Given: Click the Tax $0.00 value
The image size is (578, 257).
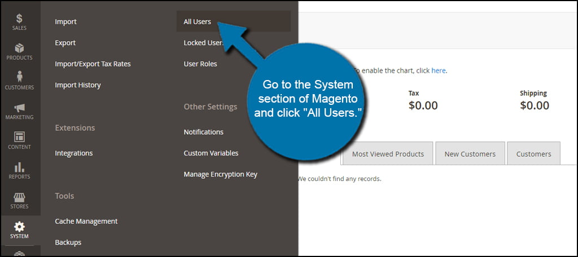Looking at the screenshot, I should pyautogui.click(x=423, y=105).
